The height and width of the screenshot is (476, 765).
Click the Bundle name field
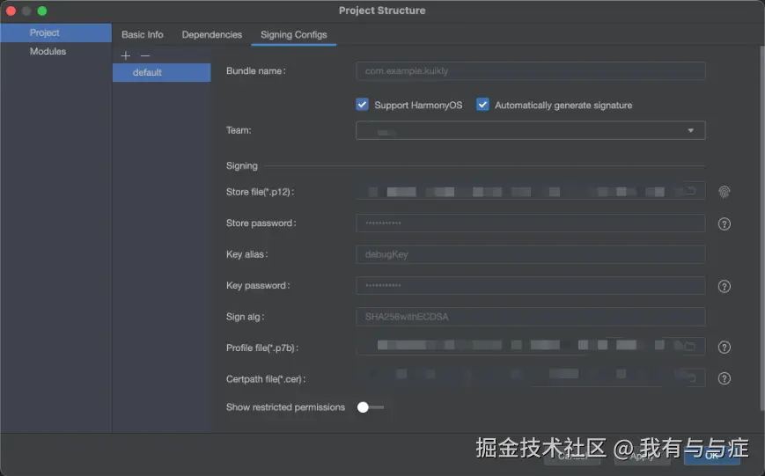[x=530, y=70]
